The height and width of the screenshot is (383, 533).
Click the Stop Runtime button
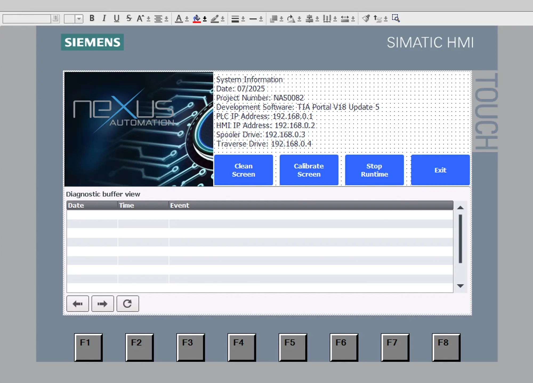374,170
